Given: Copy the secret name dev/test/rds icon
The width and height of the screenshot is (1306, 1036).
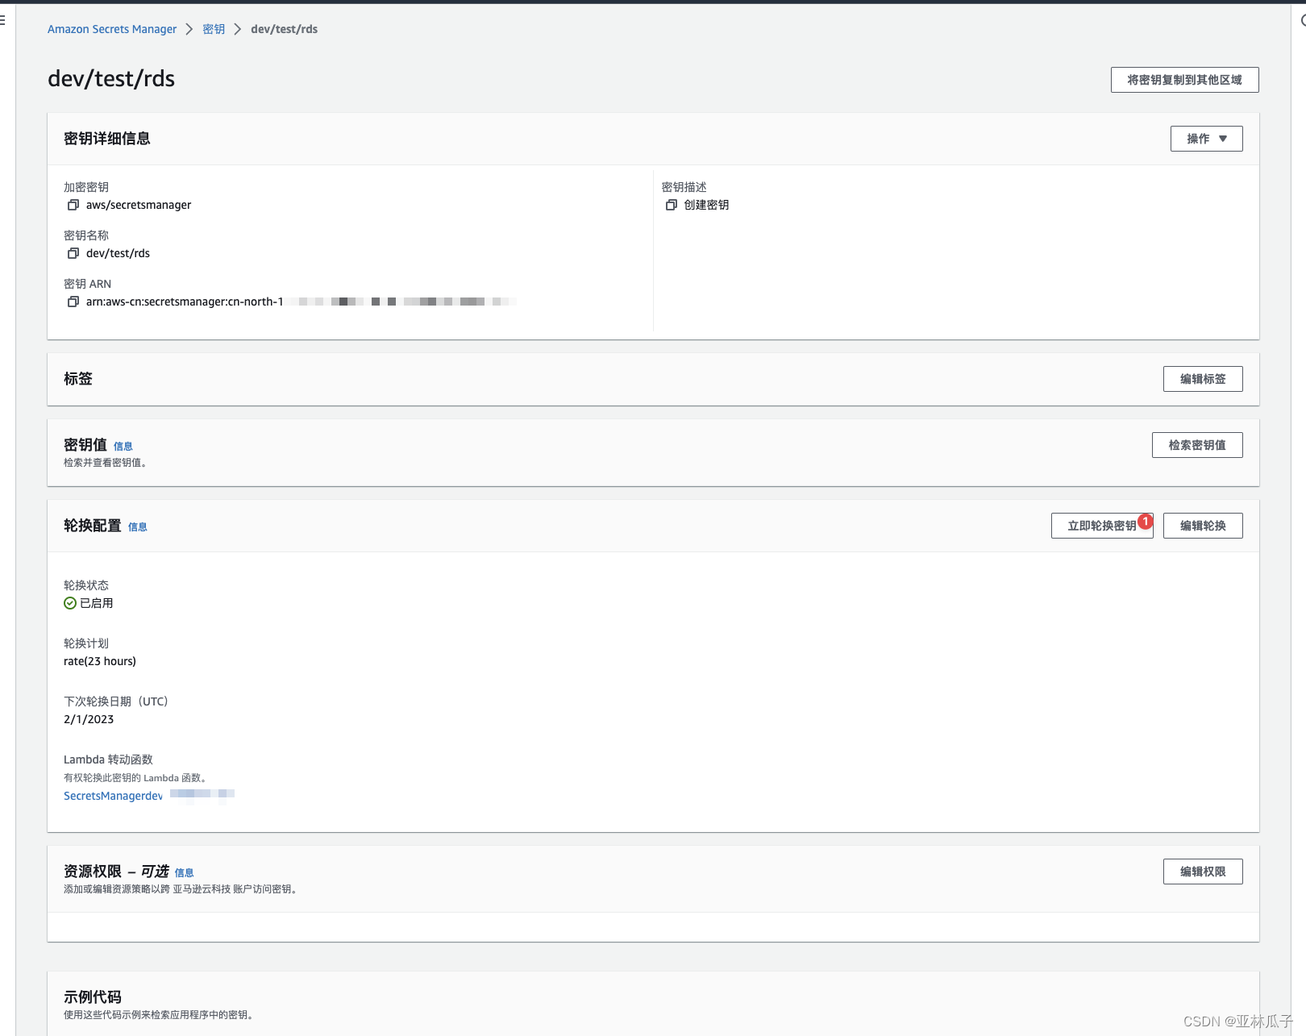Looking at the screenshot, I should 73,253.
